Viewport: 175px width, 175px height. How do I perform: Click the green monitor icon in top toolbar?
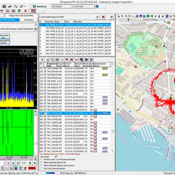pyautogui.click(x=4, y=6)
